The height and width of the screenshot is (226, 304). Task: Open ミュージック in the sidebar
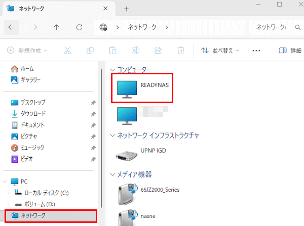(x=27, y=148)
